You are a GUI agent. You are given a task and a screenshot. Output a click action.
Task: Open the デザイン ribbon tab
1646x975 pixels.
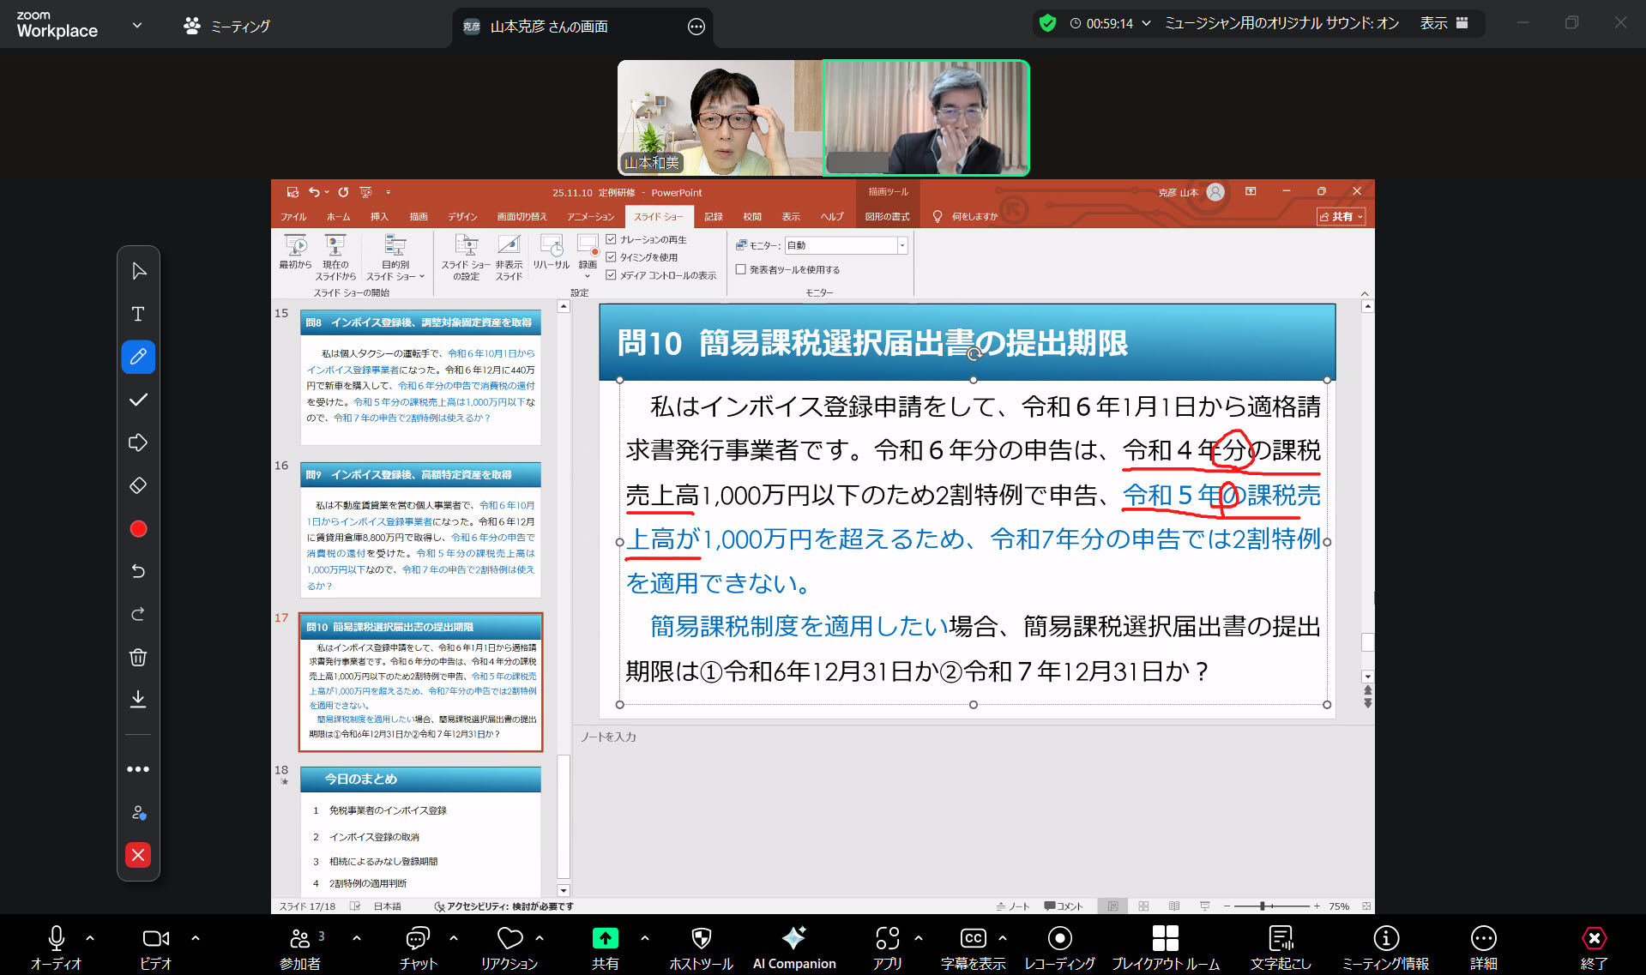(x=462, y=217)
